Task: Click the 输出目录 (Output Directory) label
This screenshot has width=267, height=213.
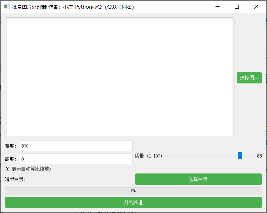Action: 15,179
